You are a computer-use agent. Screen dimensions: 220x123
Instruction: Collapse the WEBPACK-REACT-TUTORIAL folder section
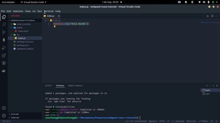coord(23,20)
